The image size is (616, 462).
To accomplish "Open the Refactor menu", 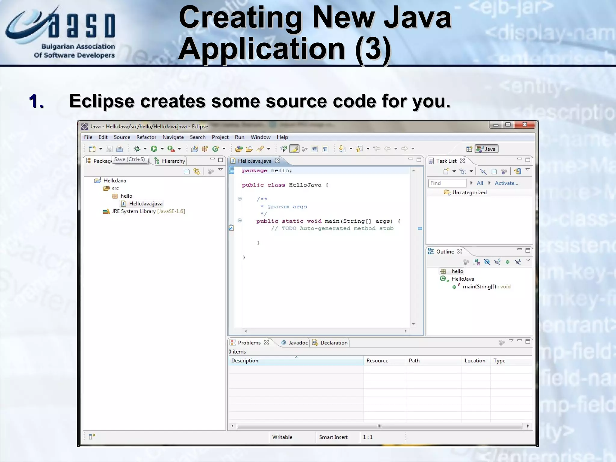I will pos(146,137).
